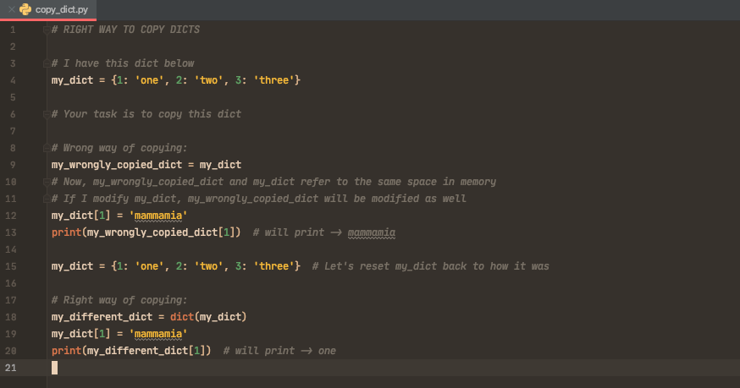740x388 pixels.
Task: Click the comment about same space in memory
Action: coord(273,182)
